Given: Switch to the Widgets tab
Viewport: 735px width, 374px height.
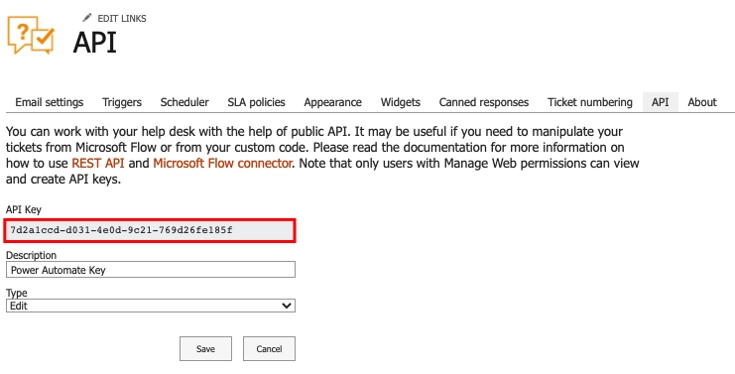Looking at the screenshot, I should coord(401,102).
